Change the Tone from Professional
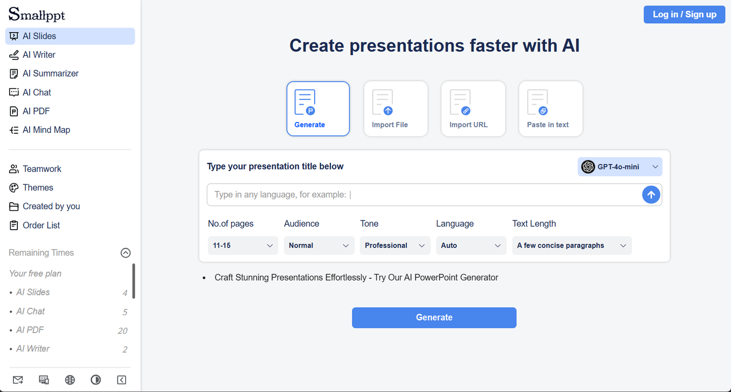The image size is (731, 392). (395, 246)
